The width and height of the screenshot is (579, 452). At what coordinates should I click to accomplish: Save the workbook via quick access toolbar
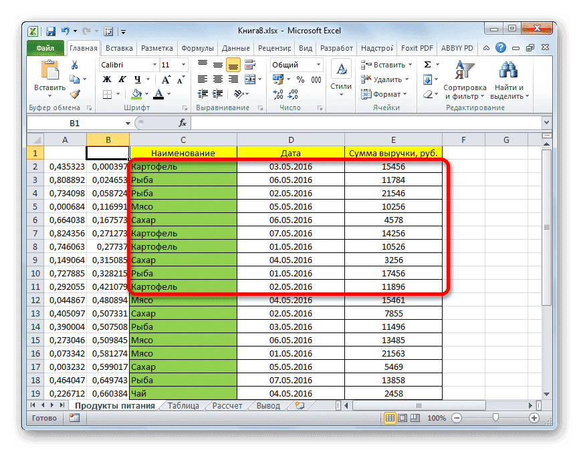point(51,30)
